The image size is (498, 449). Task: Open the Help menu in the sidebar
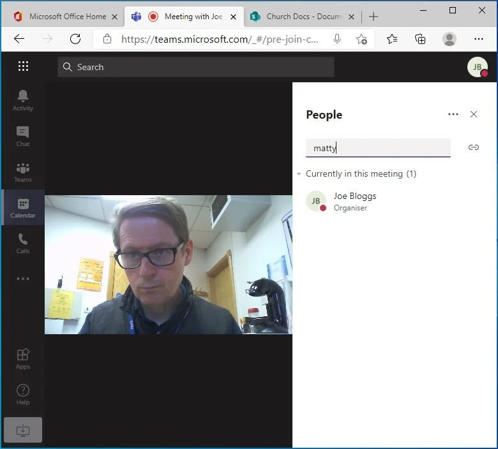point(23,395)
